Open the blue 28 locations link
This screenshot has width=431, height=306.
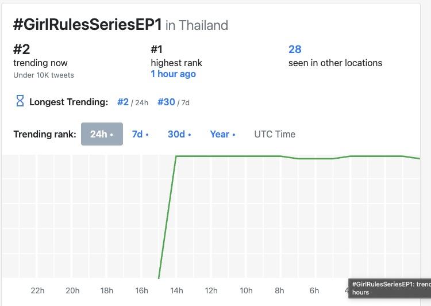point(295,49)
